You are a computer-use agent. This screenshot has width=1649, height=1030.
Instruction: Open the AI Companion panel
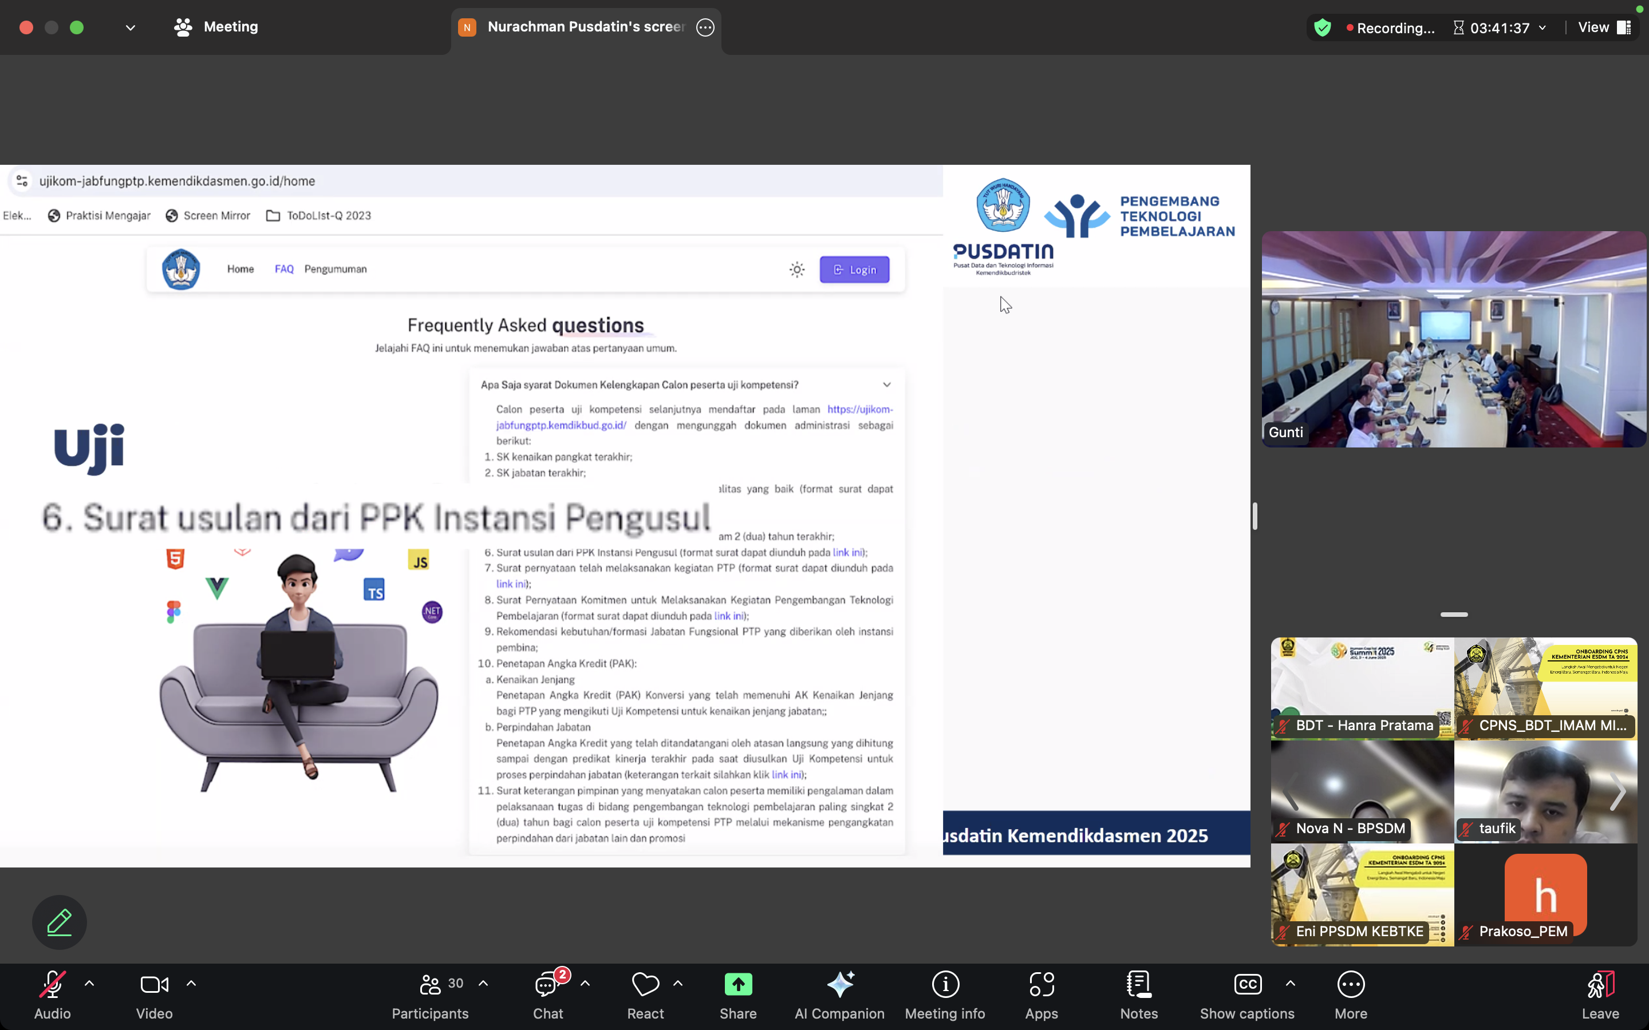[839, 995]
